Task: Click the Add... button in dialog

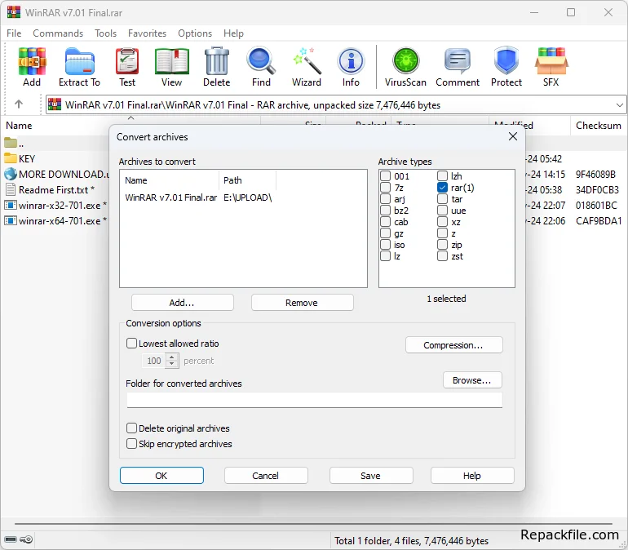Action: pyautogui.click(x=182, y=303)
